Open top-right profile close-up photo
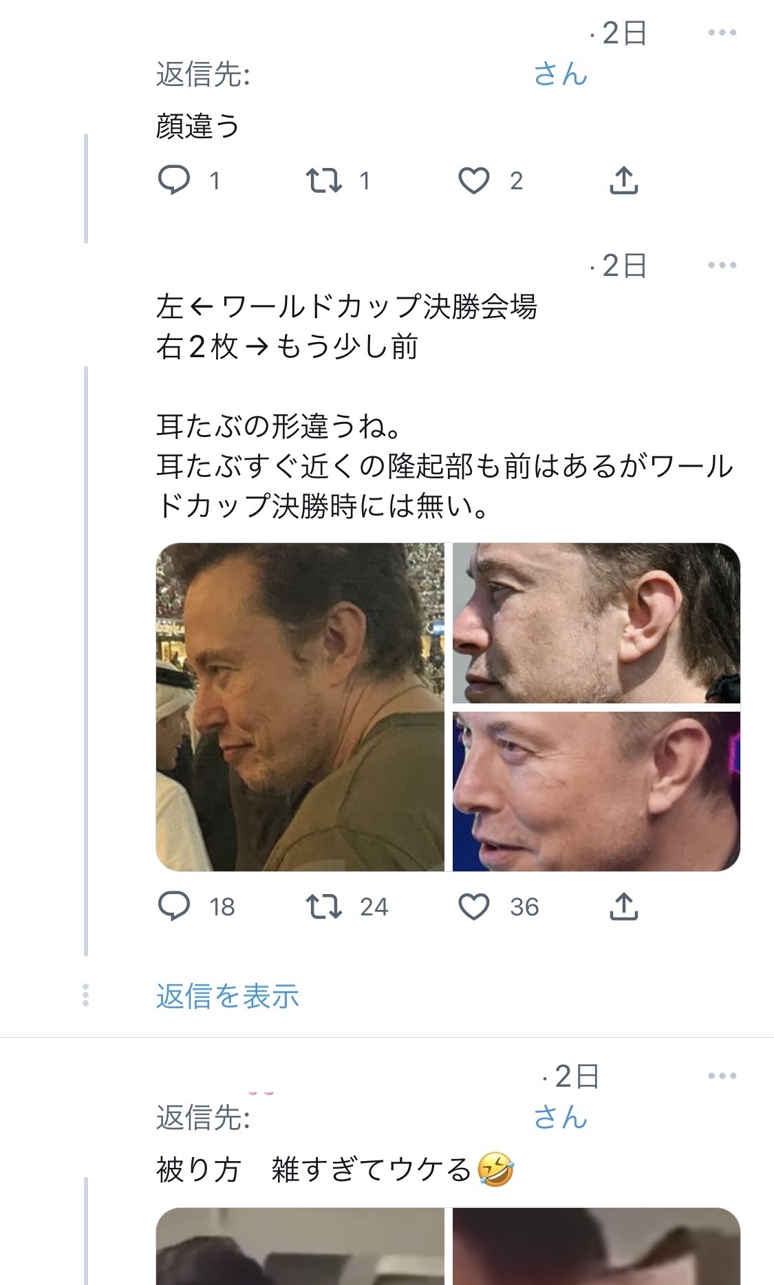Image resolution: width=774 pixels, height=1285 pixels. point(596,623)
